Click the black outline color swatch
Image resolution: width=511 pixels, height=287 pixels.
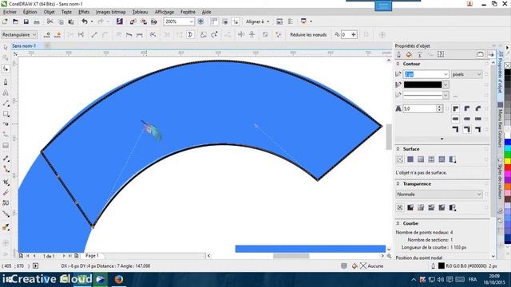[422, 85]
